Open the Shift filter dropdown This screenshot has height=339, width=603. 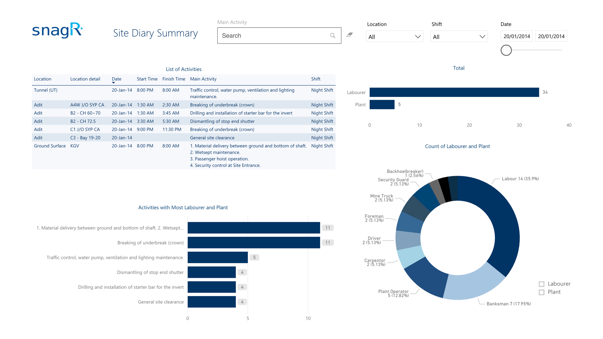(459, 36)
